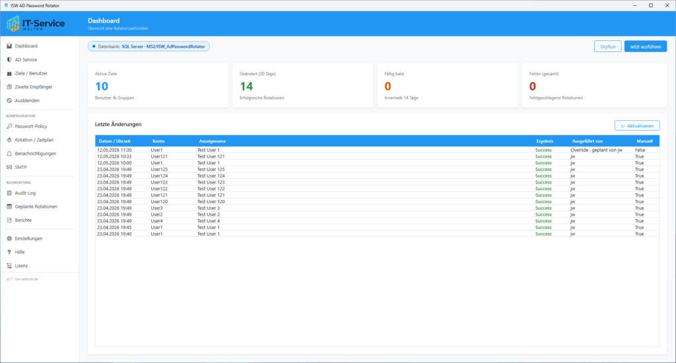
Task: Click the Einstellungen gear icon
Action: tap(9, 239)
